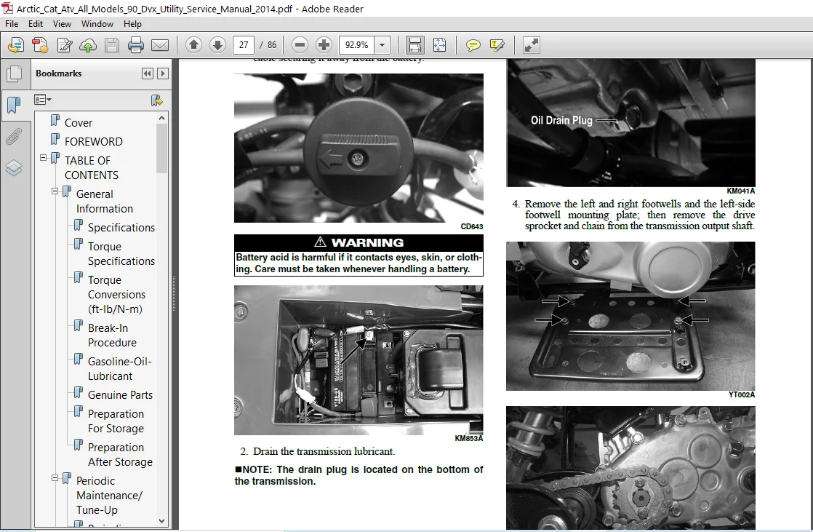The width and height of the screenshot is (813, 532).
Task: Select the General Information bookmark
Action: point(104,202)
